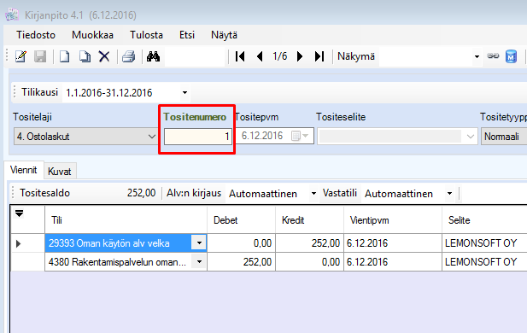Switch to the Viennit tab
The height and width of the screenshot is (333, 527).
point(24,170)
